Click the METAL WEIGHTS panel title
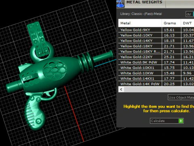Screen dimensions: 194x146 coord(144,2)
